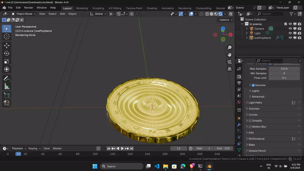The image size is (304, 171).
Task: Switch to wireframe viewport shading
Action: 207,14
